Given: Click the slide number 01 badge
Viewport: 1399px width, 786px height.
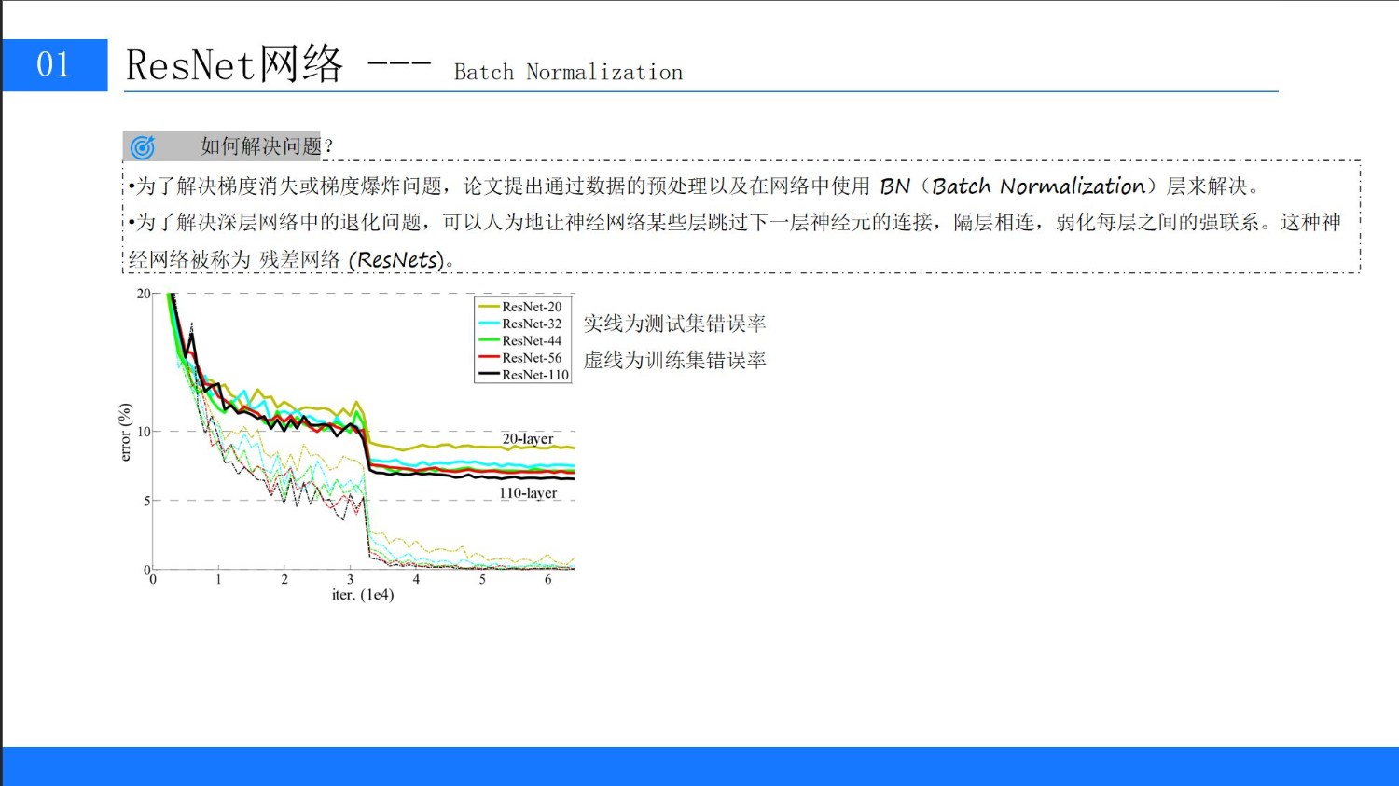Looking at the screenshot, I should point(54,65).
